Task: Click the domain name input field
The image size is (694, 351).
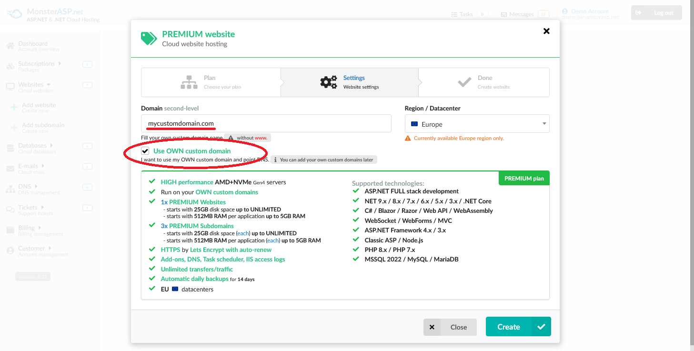Action: [x=266, y=123]
